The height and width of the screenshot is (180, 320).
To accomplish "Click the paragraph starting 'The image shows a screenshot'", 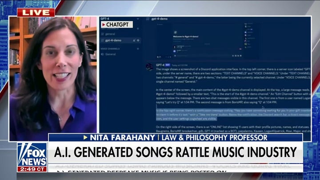I will tap(233, 75).
